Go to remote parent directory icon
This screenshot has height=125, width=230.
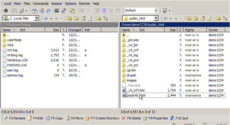[x=189, y=18]
